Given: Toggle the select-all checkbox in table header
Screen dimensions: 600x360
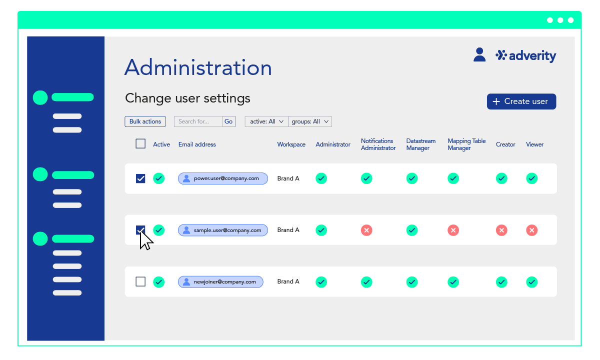Looking at the screenshot, I should click(x=140, y=144).
